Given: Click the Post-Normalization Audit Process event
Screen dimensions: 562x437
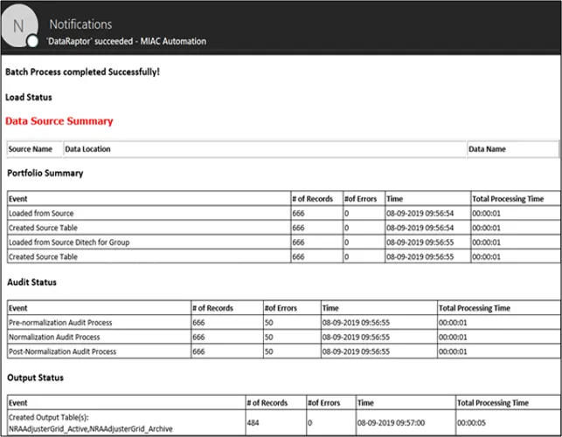Looking at the screenshot, I should (x=62, y=352).
